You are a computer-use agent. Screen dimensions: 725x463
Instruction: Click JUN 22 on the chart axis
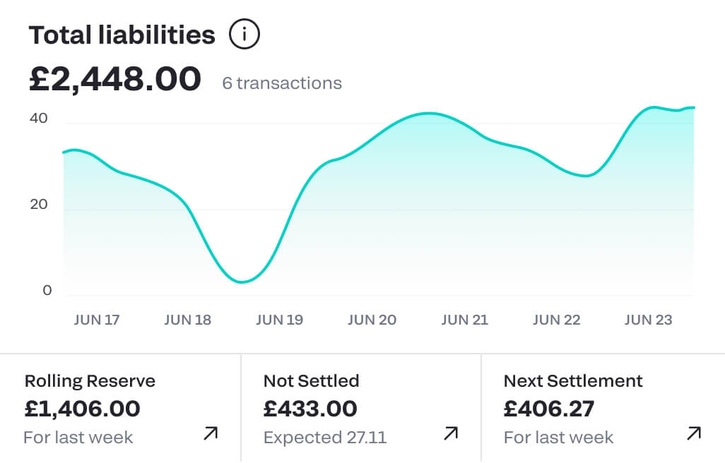click(x=556, y=320)
